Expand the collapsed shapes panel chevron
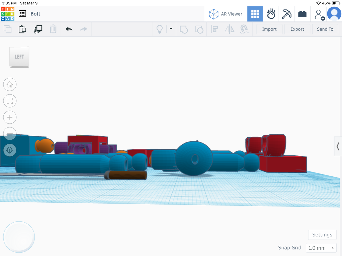 point(338,146)
